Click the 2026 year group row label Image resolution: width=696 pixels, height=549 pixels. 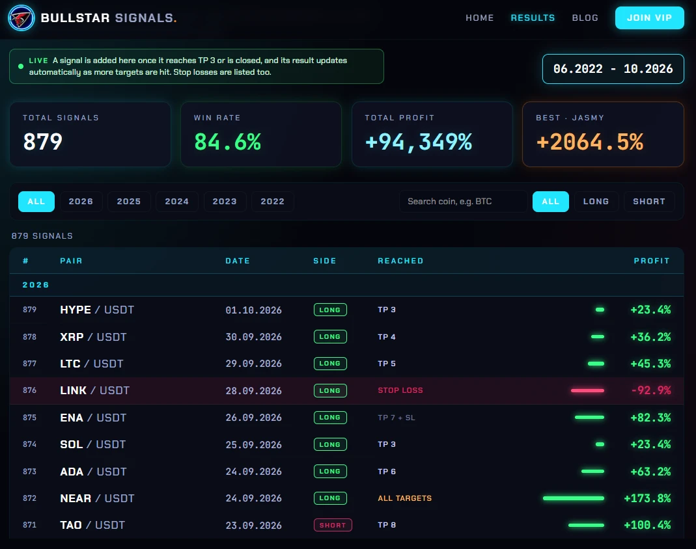(36, 285)
